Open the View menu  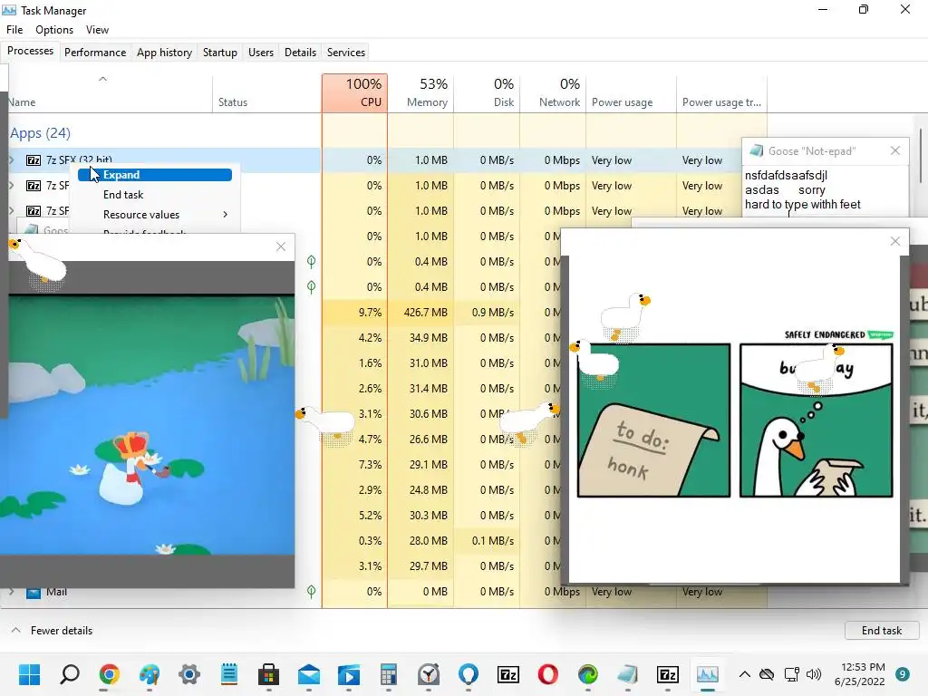pyautogui.click(x=97, y=30)
